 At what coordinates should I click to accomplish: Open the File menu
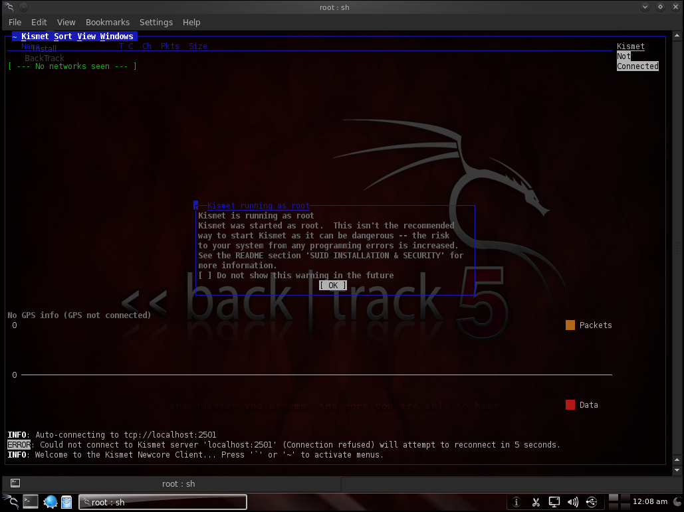[x=15, y=22]
